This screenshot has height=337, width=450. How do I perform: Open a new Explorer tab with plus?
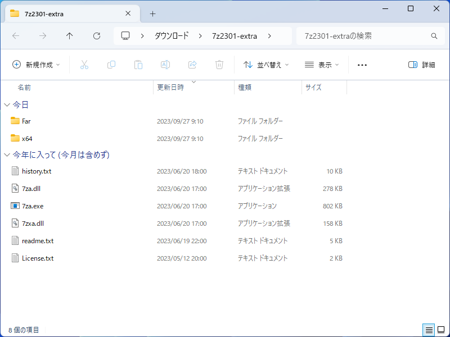(152, 13)
